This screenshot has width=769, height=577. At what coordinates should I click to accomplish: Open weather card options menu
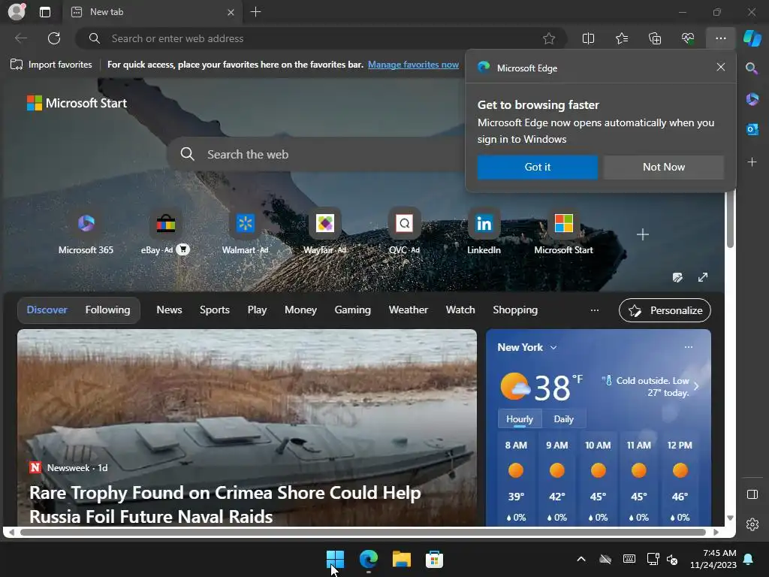click(x=689, y=347)
